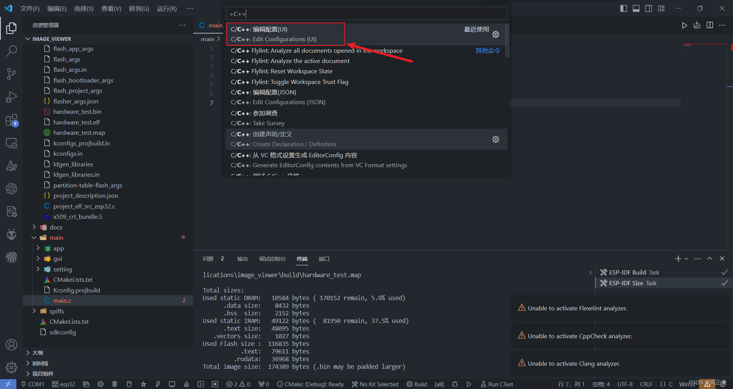Expand the 时间线 timeline section
The width and height of the screenshot is (733, 389).
click(27, 363)
